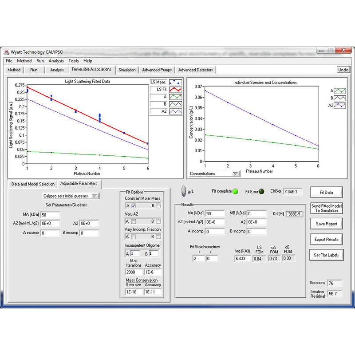Click the MA [kDa] guess input field

tap(50, 215)
